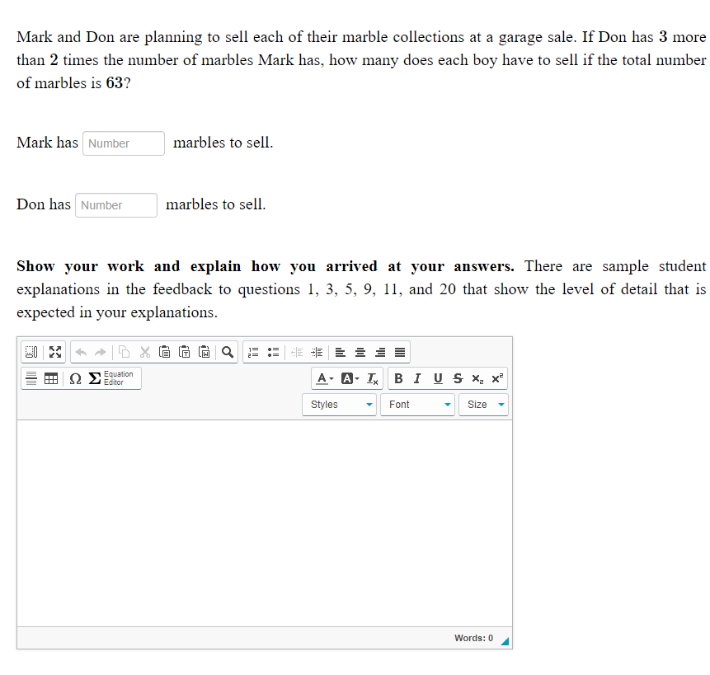This screenshot has width=710, height=675.
Task: Click the Words: 0 counter
Action: [x=473, y=638]
